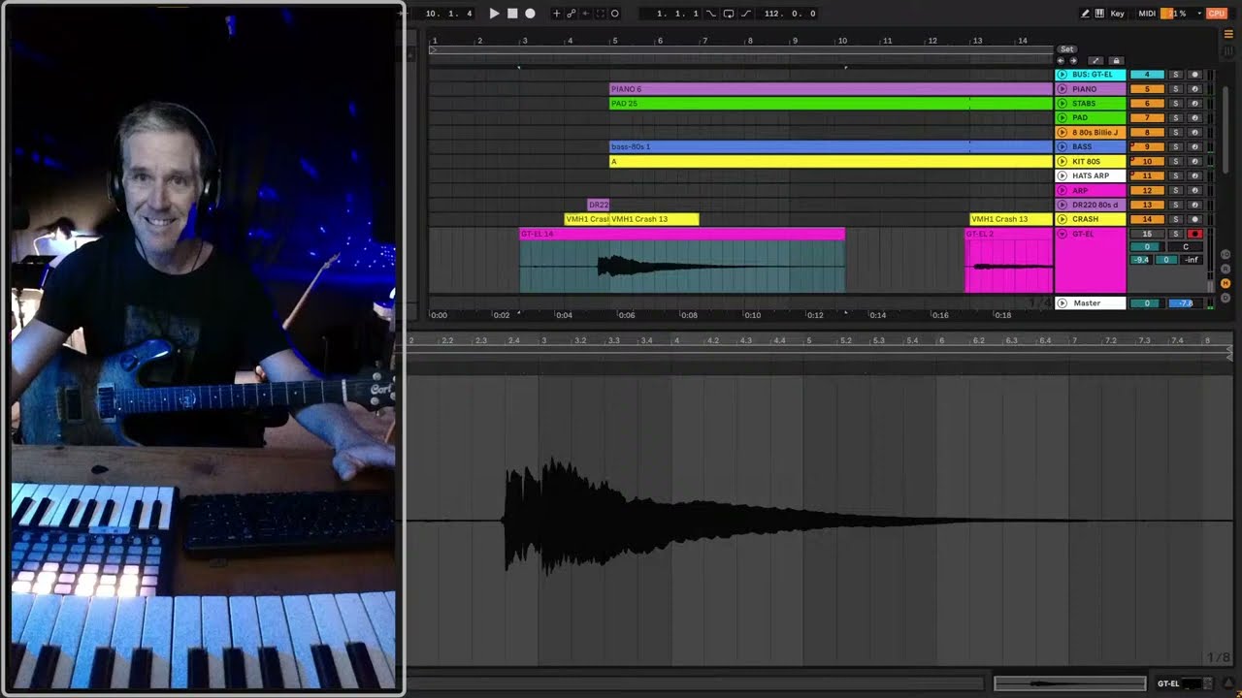This screenshot has width=1242, height=698.
Task: Toggle the In/Out section show button
Action: click(1227, 254)
